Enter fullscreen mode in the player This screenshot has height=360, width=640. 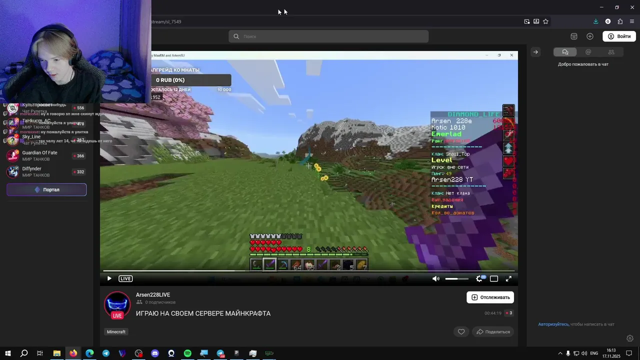click(508, 278)
